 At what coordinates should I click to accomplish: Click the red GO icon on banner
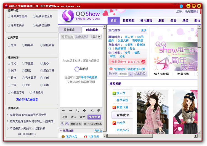pos(143,62)
